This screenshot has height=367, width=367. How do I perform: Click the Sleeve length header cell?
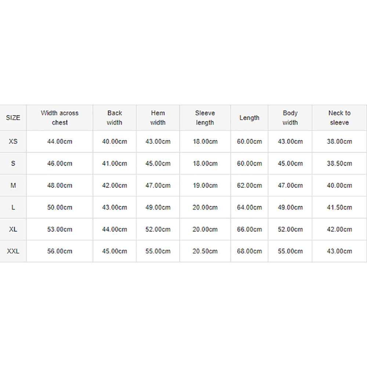pyautogui.click(x=205, y=118)
